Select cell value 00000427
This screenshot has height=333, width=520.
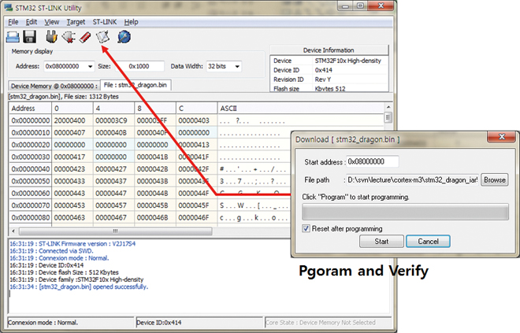tap(111, 169)
